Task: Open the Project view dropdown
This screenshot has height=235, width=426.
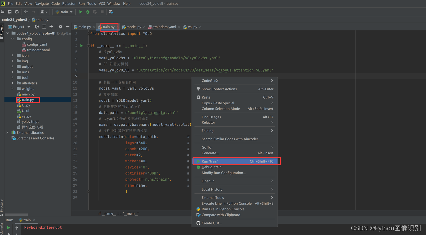Action: (x=19, y=27)
